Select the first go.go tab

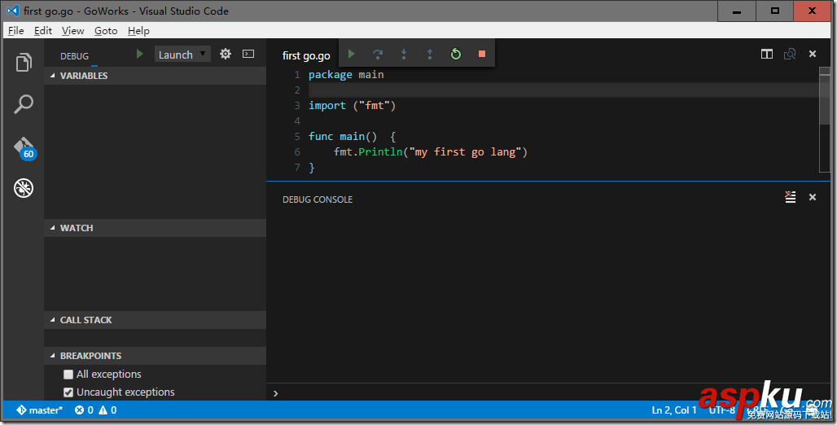pos(306,55)
